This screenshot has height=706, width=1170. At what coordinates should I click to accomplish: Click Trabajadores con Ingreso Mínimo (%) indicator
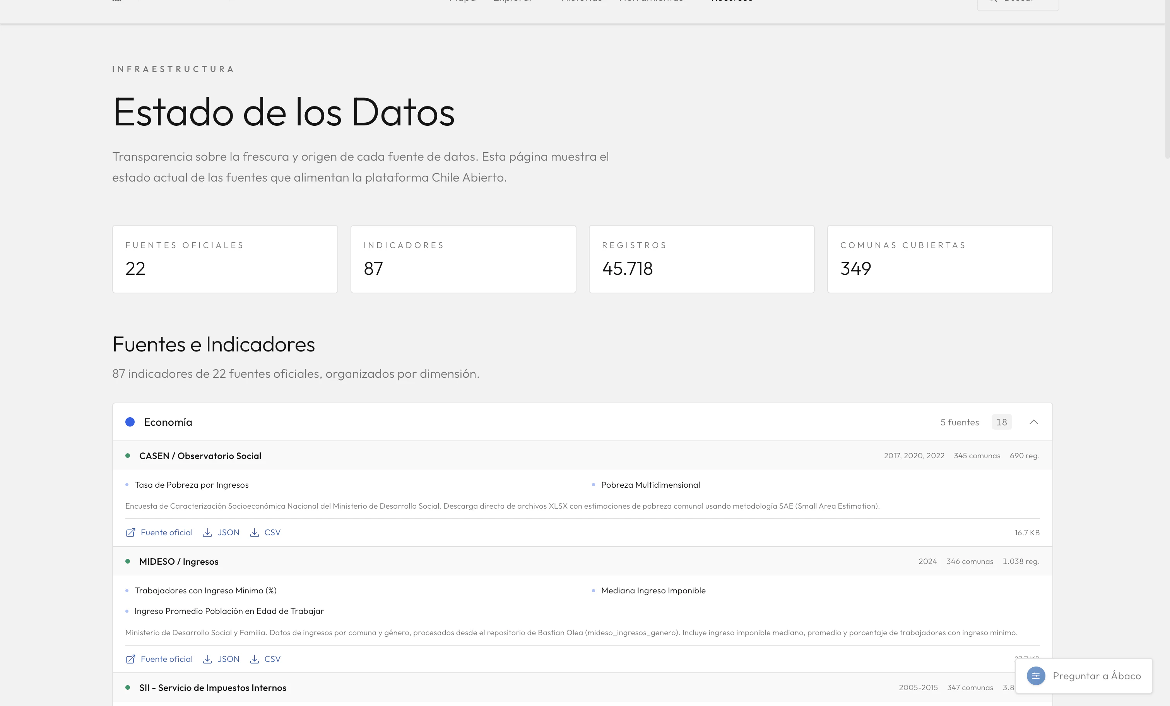coord(205,591)
